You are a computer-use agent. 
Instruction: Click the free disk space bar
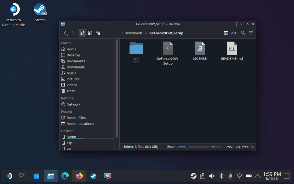tap(216, 147)
